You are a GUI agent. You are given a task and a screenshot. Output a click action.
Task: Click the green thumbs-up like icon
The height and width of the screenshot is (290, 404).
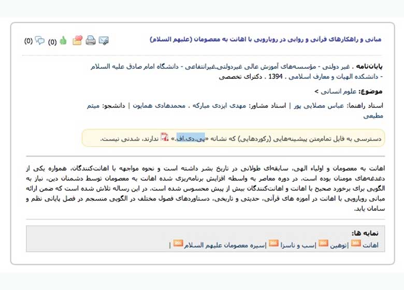63,40
